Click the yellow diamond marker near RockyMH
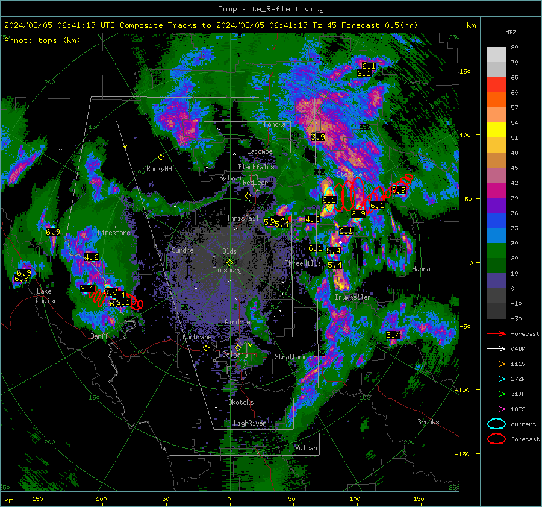The image size is (542, 507). [161, 157]
